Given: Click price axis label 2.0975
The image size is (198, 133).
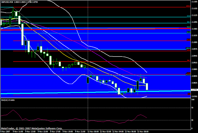Looking at the screenshot, I should point(195,49).
